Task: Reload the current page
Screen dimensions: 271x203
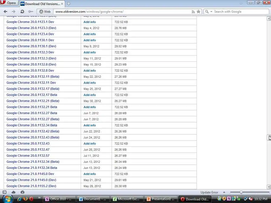Action: pos(22,12)
